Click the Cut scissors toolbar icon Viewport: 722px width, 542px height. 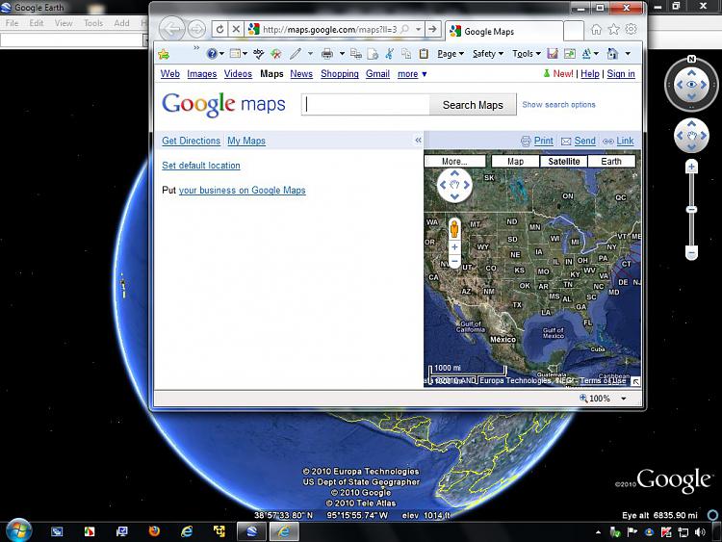(390, 54)
